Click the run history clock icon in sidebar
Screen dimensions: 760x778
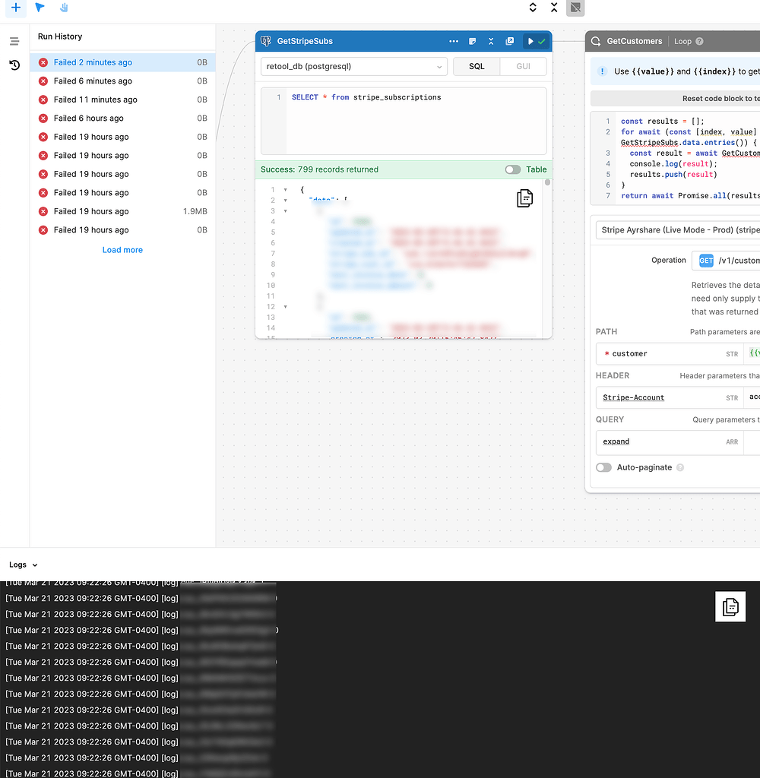[14, 65]
